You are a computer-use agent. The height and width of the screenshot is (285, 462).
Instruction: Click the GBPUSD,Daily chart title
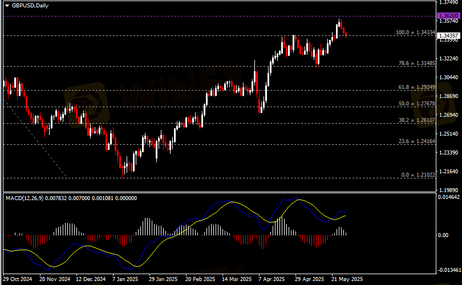tap(30, 6)
